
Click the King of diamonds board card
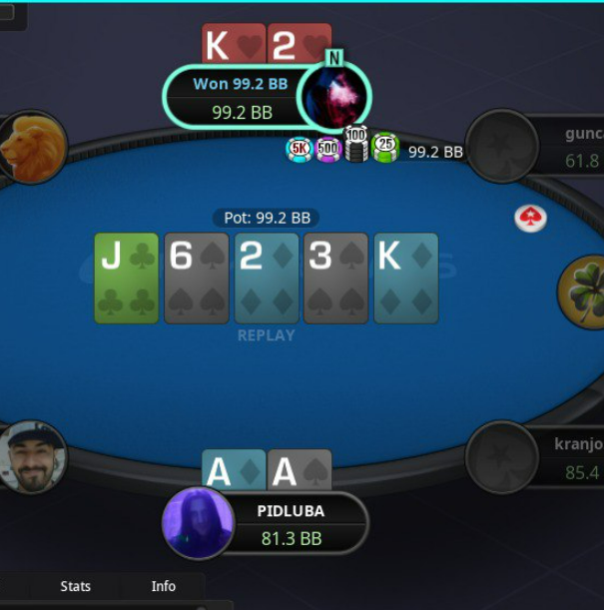[x=406, y=279]
